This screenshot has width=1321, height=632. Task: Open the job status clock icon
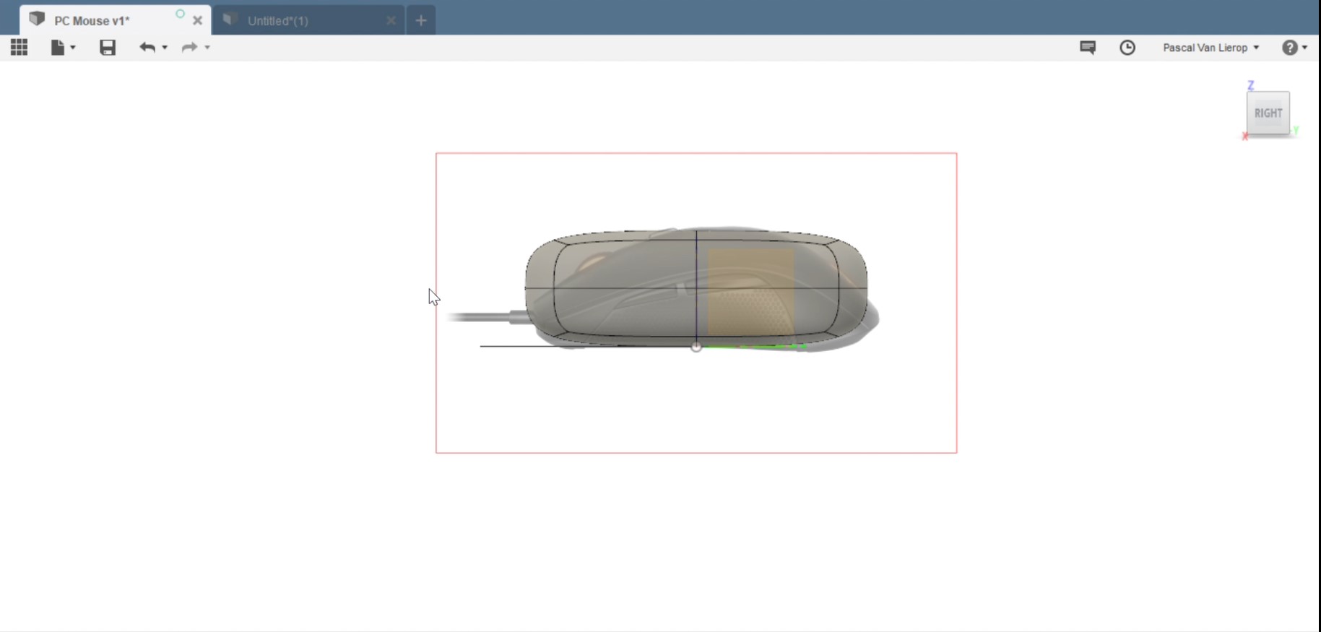tap(1127, 48)
